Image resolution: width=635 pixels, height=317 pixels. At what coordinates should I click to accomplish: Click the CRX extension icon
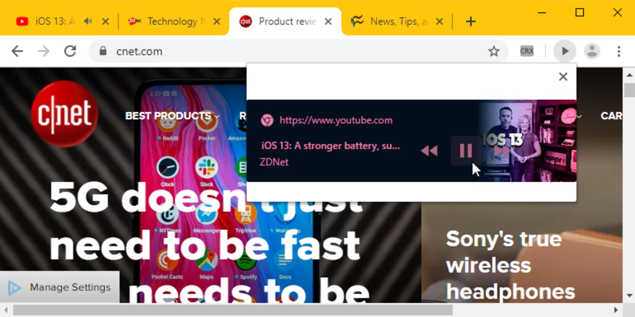click(x=526, y=51)
